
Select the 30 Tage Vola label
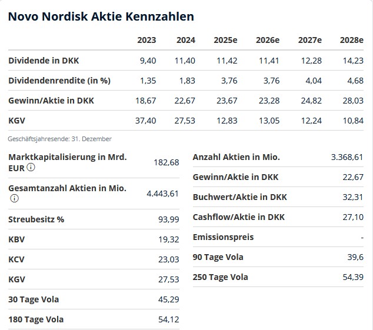click(34, 299)
